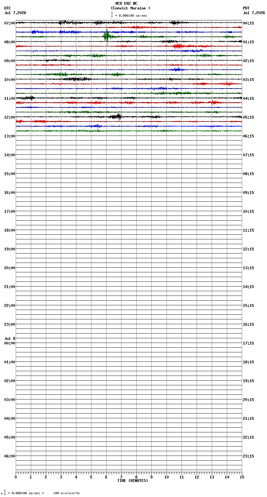Click the 10 minute axis tick label
Viewport: 267px width, 497px height.
pos(166,477)
